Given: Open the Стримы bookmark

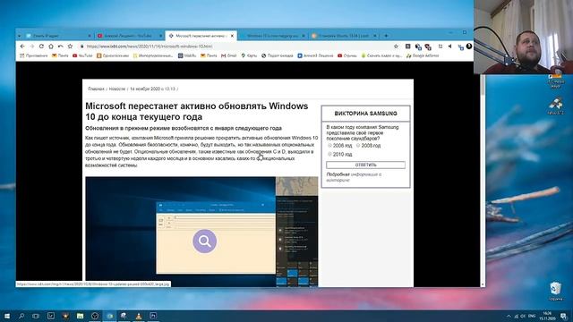Looking at the screenshot, I should coord(347,55).
